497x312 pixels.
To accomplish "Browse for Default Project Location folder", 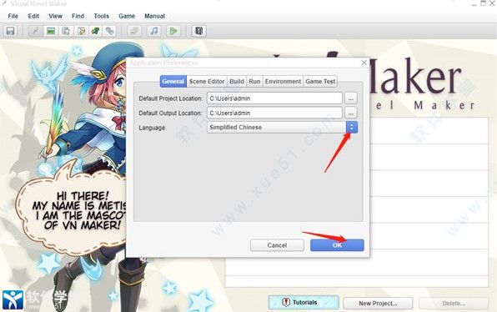I will click(351, 98).
